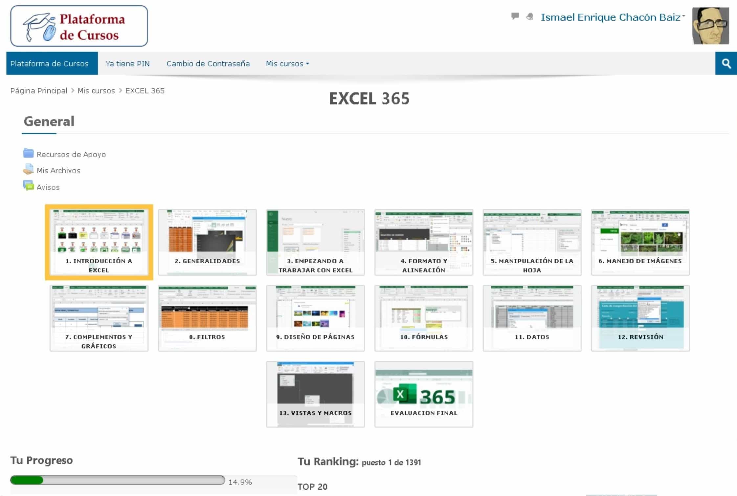Click the Recursos de Apoyo folder icon
Image resolution: width=737 pixels, height=496 pixels.
(x=28, y=153)
